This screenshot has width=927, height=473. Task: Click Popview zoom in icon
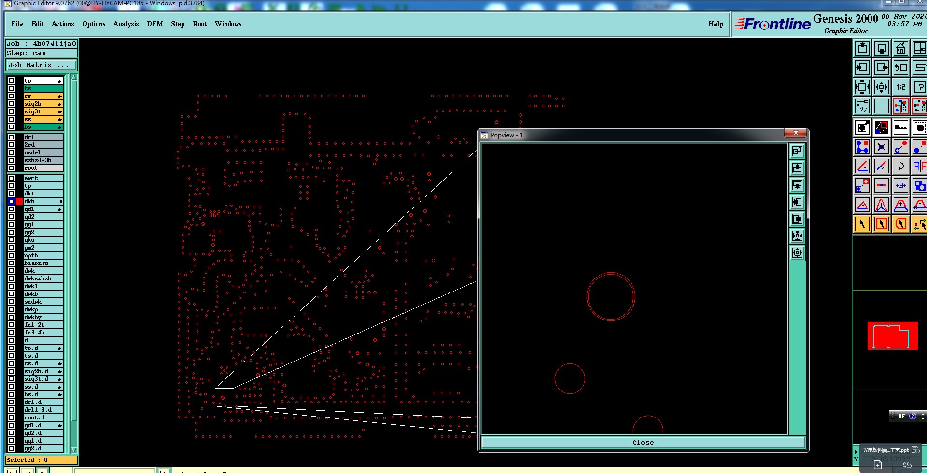pyautogui.click(x=797, y=236)
